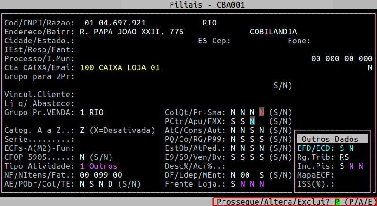This screenshot has height=206, width=377.
Task: Click the EFD/ECD S flag
Action: (x=342, y=148)
